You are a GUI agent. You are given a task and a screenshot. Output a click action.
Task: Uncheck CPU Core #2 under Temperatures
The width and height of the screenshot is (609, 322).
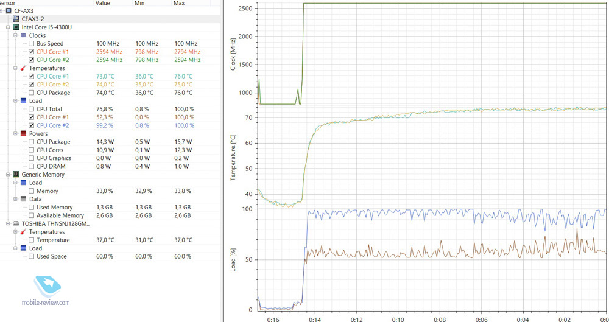[x=32, y=84]
